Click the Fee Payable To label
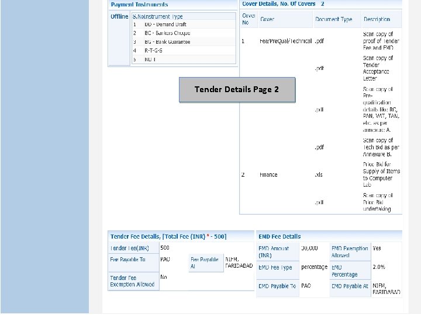Image resolution: width=421 pixels, height=315 pixels. pos(128,260)
